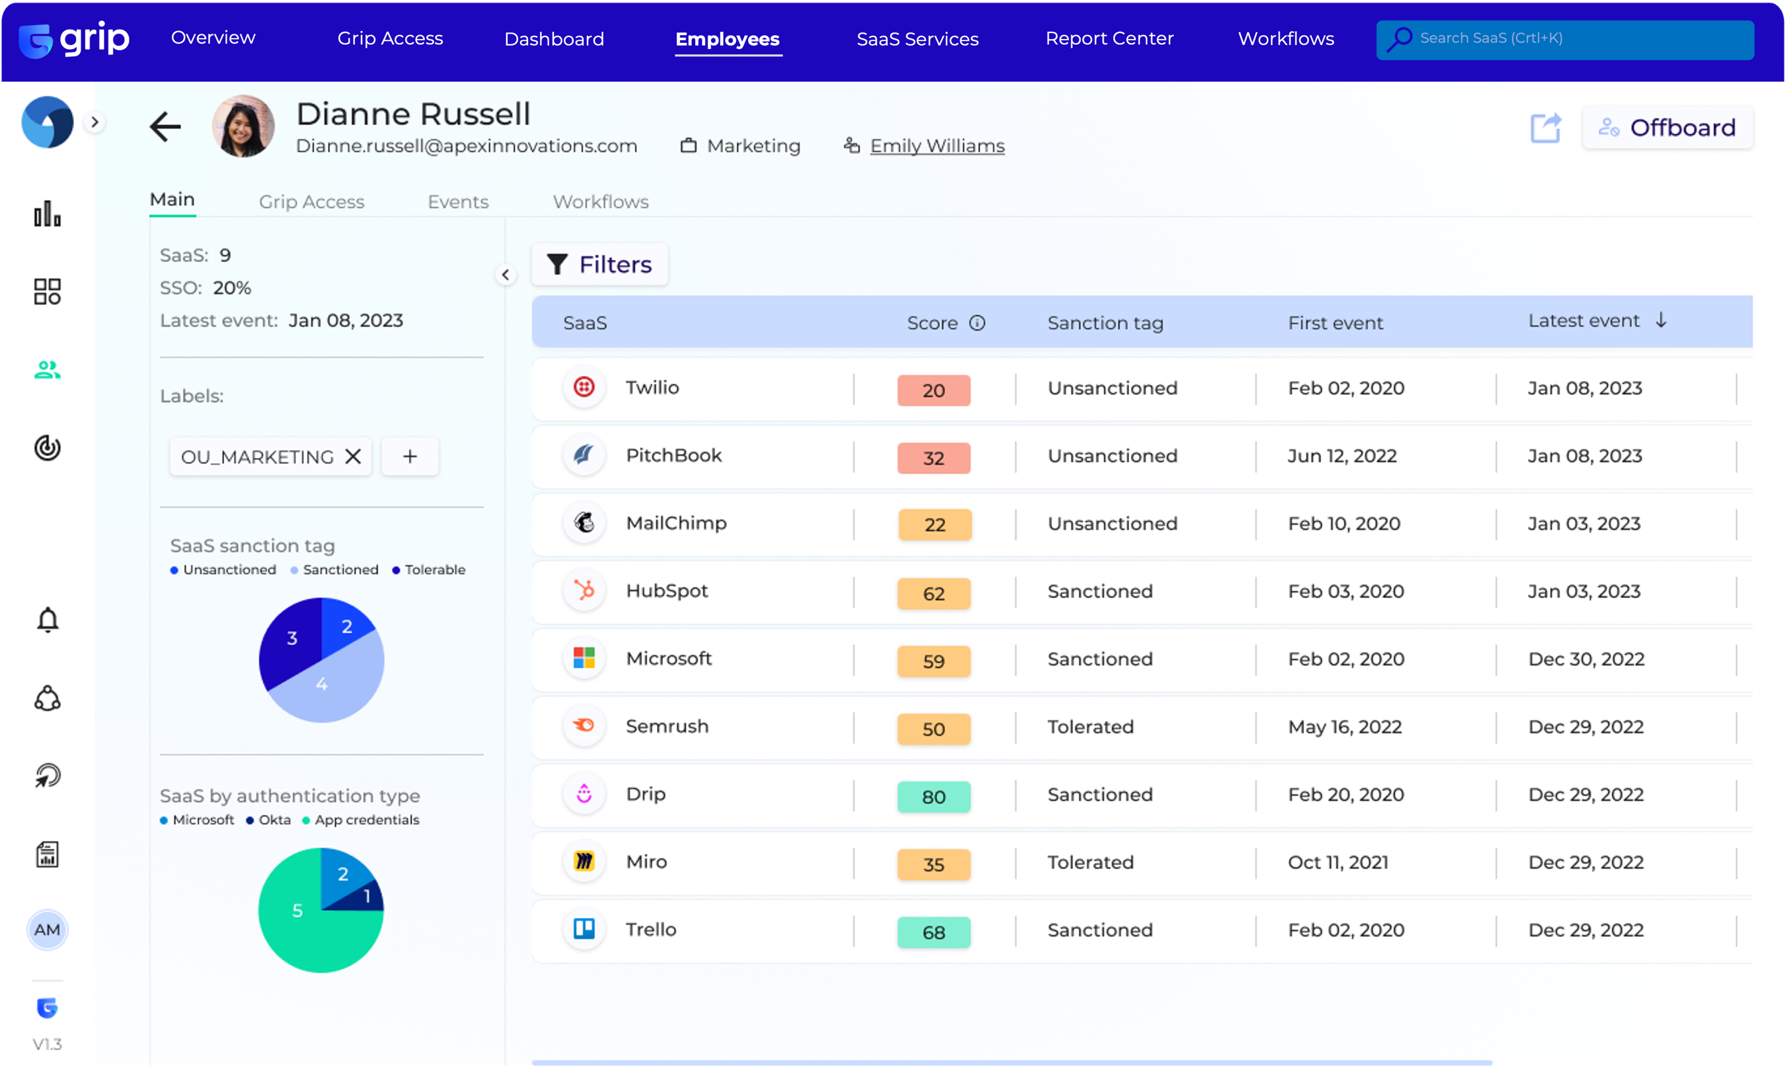The height and width of the screenshot is (1066, 1787).
Task: Click the HubSpot app icon
Action: (x=584, y=590)
